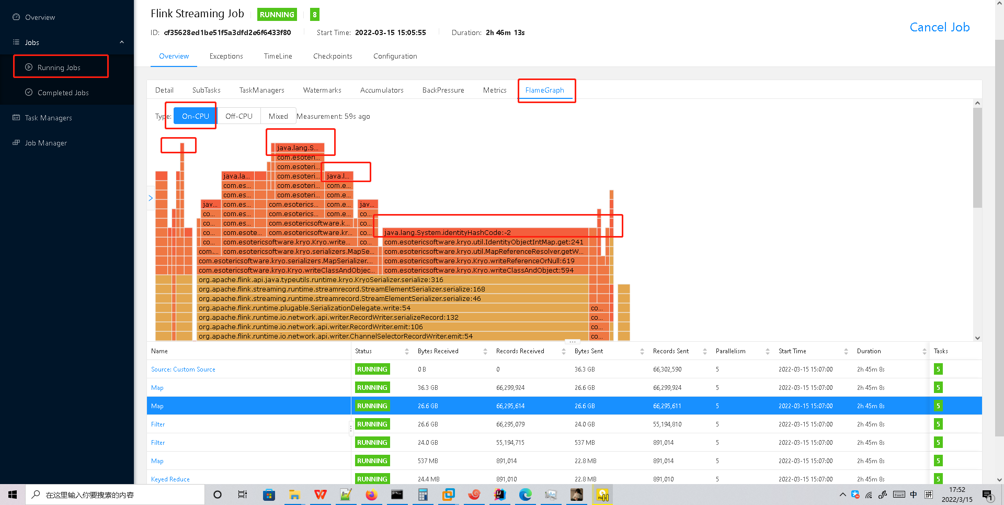The height and width of the screenshot is (505, 1004).
Task: Click the flame graph scroll-down arrow
Action: coord(977,338)
